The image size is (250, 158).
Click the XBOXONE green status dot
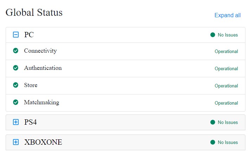[x=213, y=142]
